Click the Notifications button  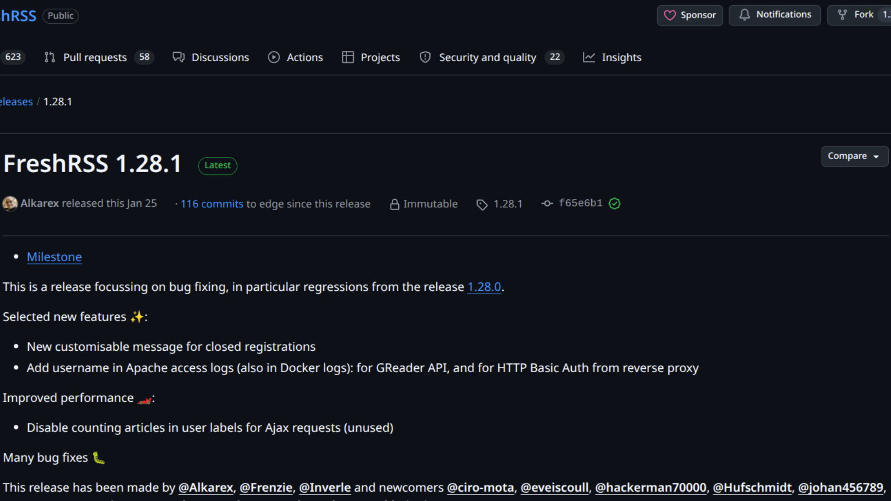point(775,15)
